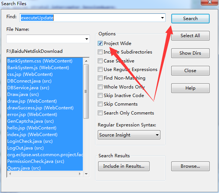This screenshot has width=219, height=193.
Task: Select Draw.java (src) file
Action: click(45, 94)
